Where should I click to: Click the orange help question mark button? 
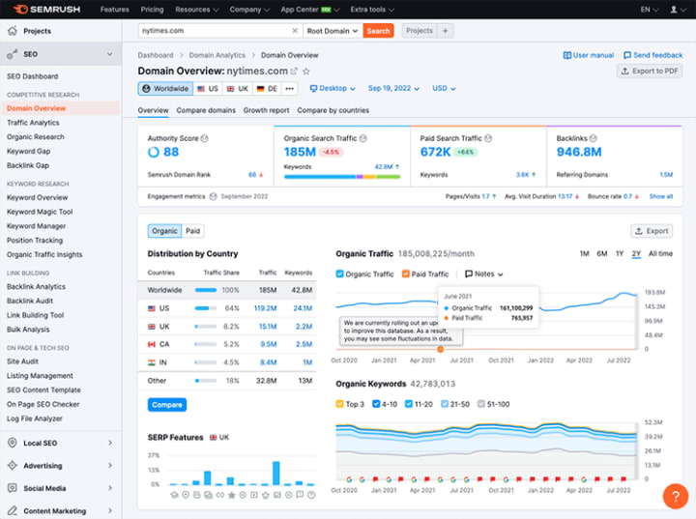pos(676,496)
